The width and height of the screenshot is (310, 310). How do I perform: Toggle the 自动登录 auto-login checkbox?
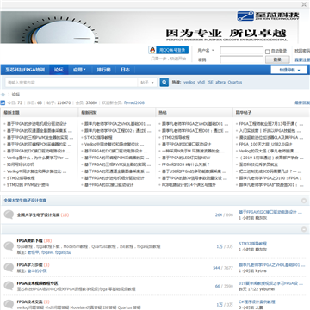pos(268,52)
